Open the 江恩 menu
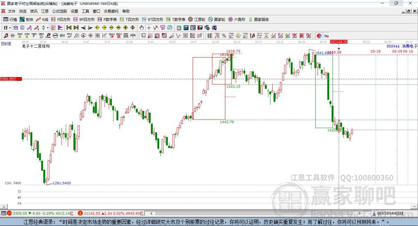 (x=45, y=11)
